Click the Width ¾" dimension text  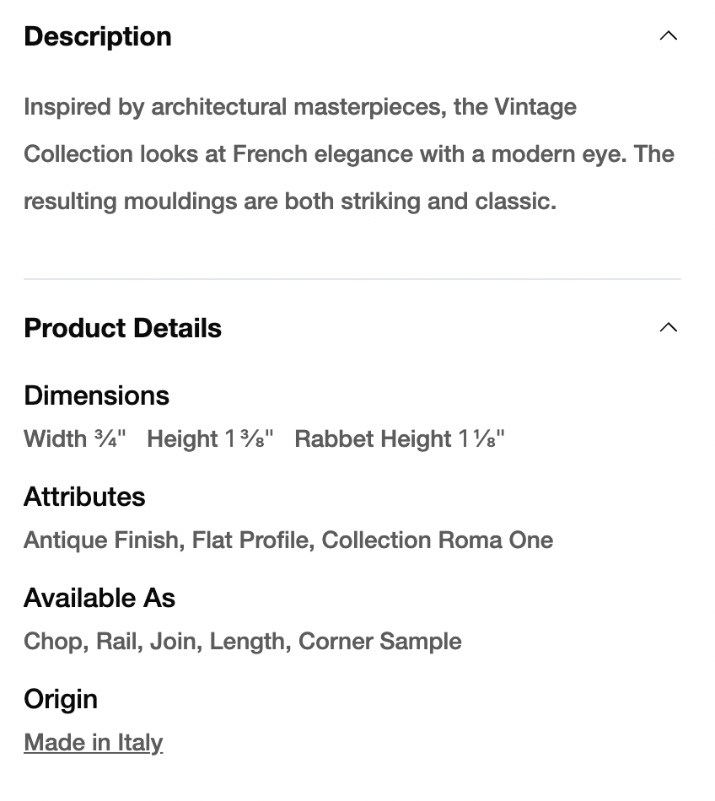[x=74, y=438]
